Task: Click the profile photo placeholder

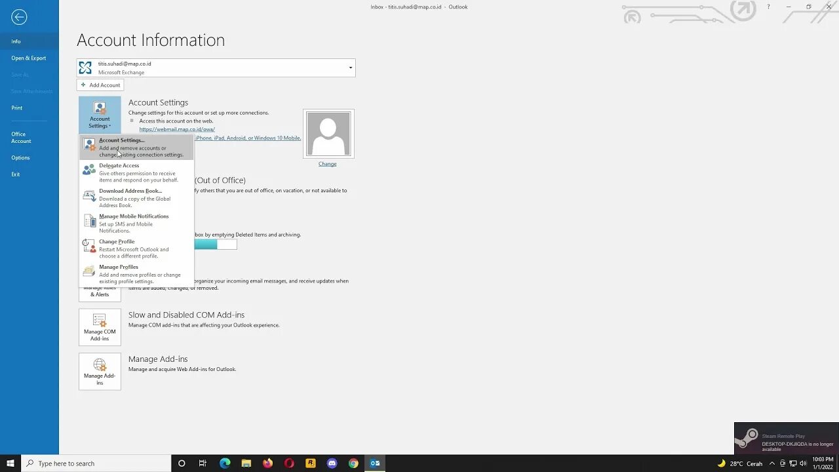Action: [328, 134]
